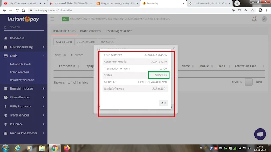
Task: Click the Activate Card button
Action: click(x=86, y=42)
